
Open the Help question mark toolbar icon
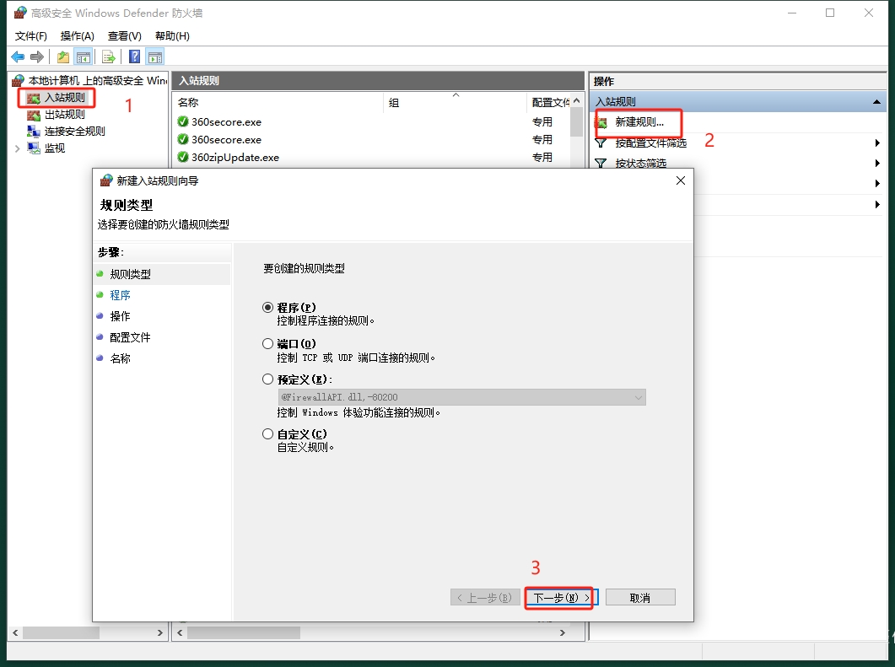135,56
